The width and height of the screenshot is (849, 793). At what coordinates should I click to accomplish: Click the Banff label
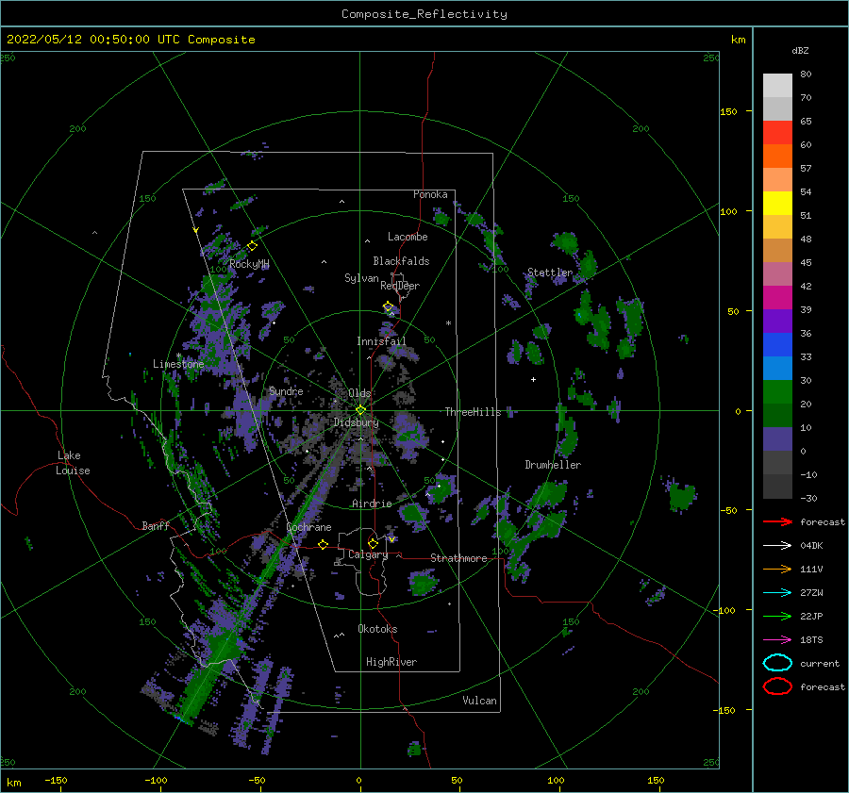tap(156, 525)
